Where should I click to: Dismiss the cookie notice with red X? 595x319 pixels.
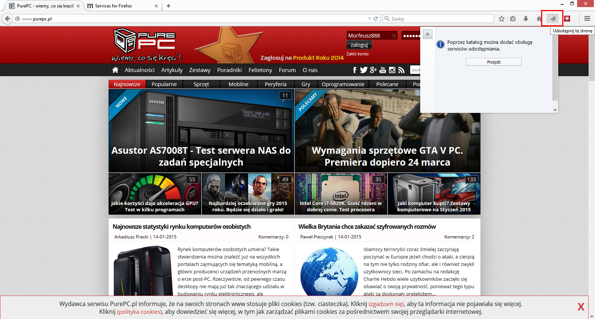[581, 307]
